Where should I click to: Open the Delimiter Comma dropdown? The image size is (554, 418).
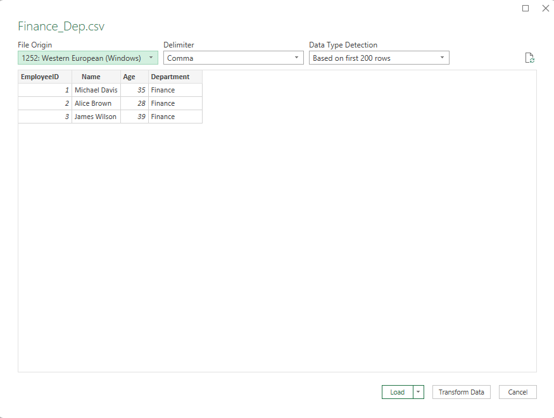click(234, 58)
